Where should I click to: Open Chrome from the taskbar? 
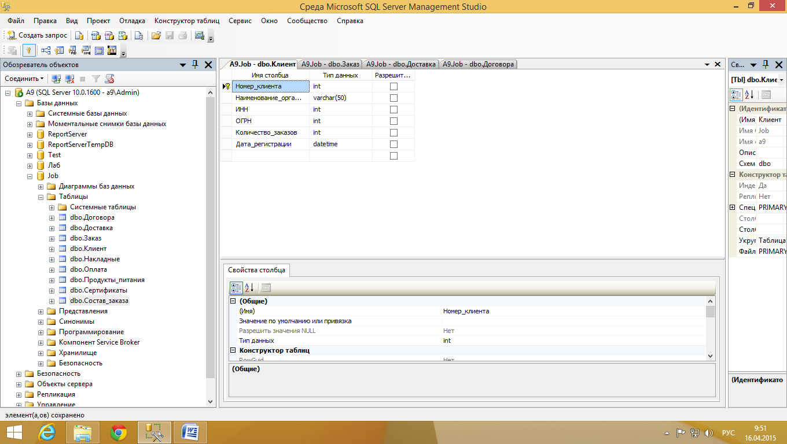click(x=119, y=432)
